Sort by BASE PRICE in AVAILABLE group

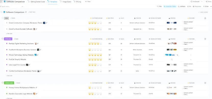[110, 39]
